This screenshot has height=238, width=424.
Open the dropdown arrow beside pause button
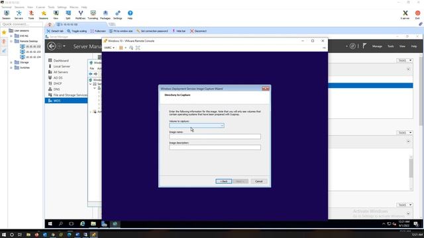[x=125, y=48]
